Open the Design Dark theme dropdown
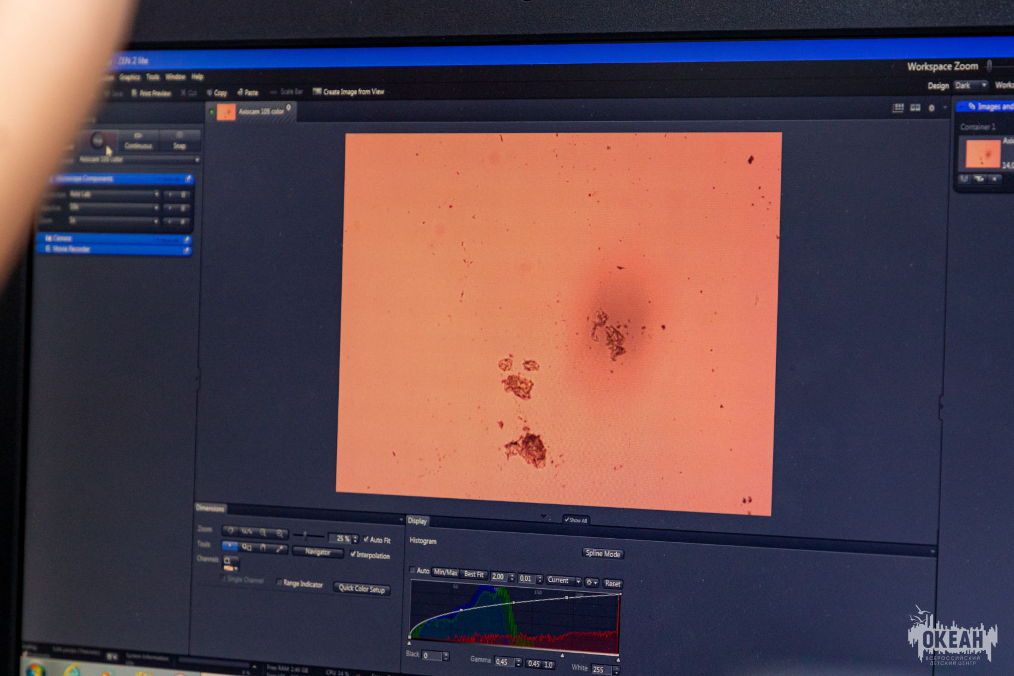Screen dimensions: 1014x676 [x=970, y=85]
